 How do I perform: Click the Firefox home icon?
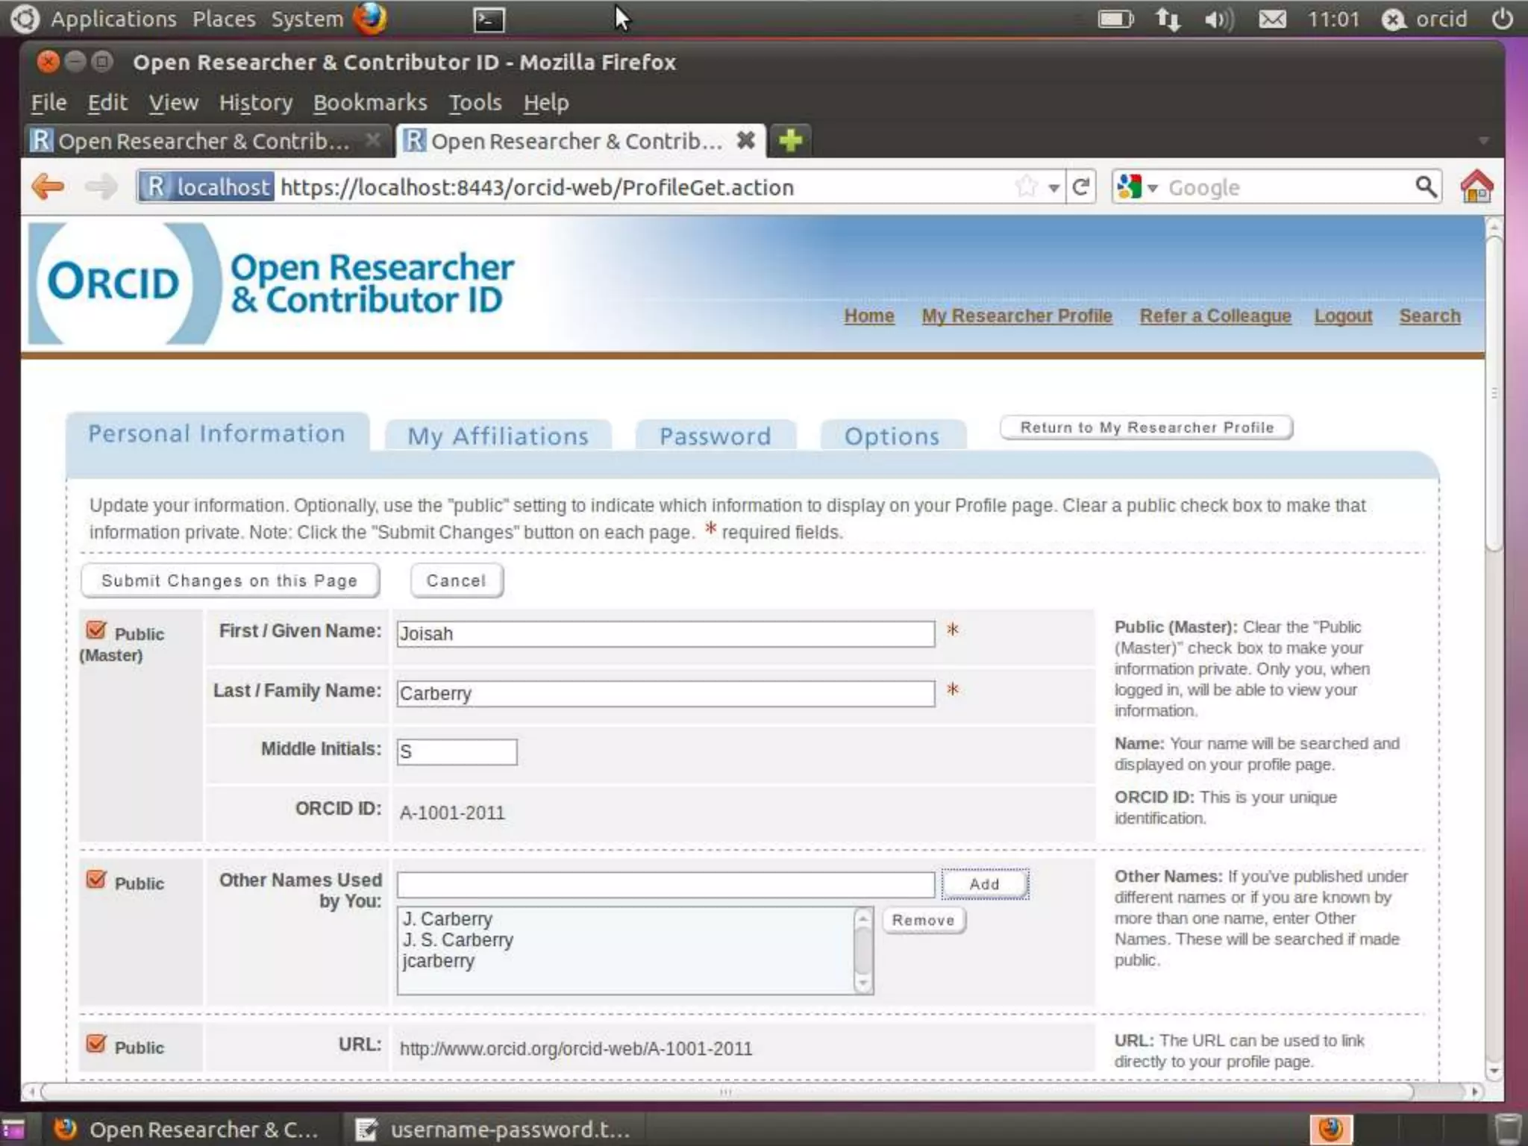[1476, 187]
